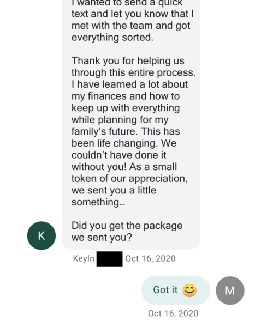Click the 'Did you get the package' line
Image resolution: width=273 pixels, height=327 pixels.
[x=127, y=226]
